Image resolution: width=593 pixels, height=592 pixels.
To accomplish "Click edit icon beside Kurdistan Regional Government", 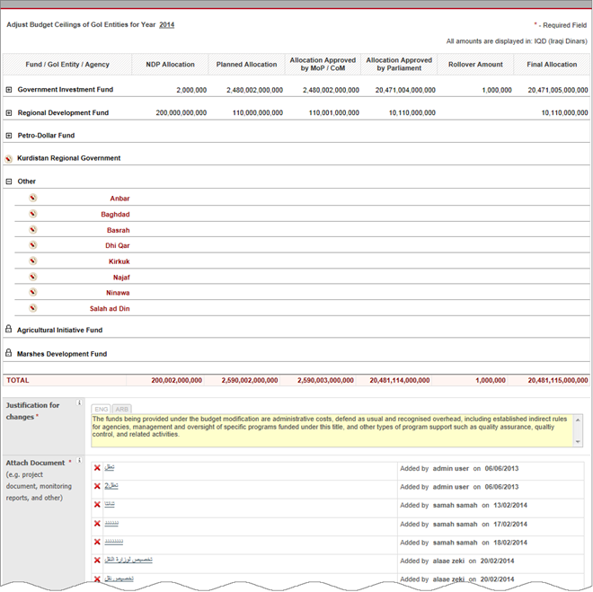I will pyautogui.click(x=9, y=158).
